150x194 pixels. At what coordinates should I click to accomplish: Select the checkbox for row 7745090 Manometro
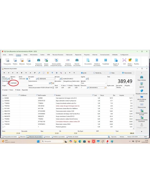click(x=3, y=124)
